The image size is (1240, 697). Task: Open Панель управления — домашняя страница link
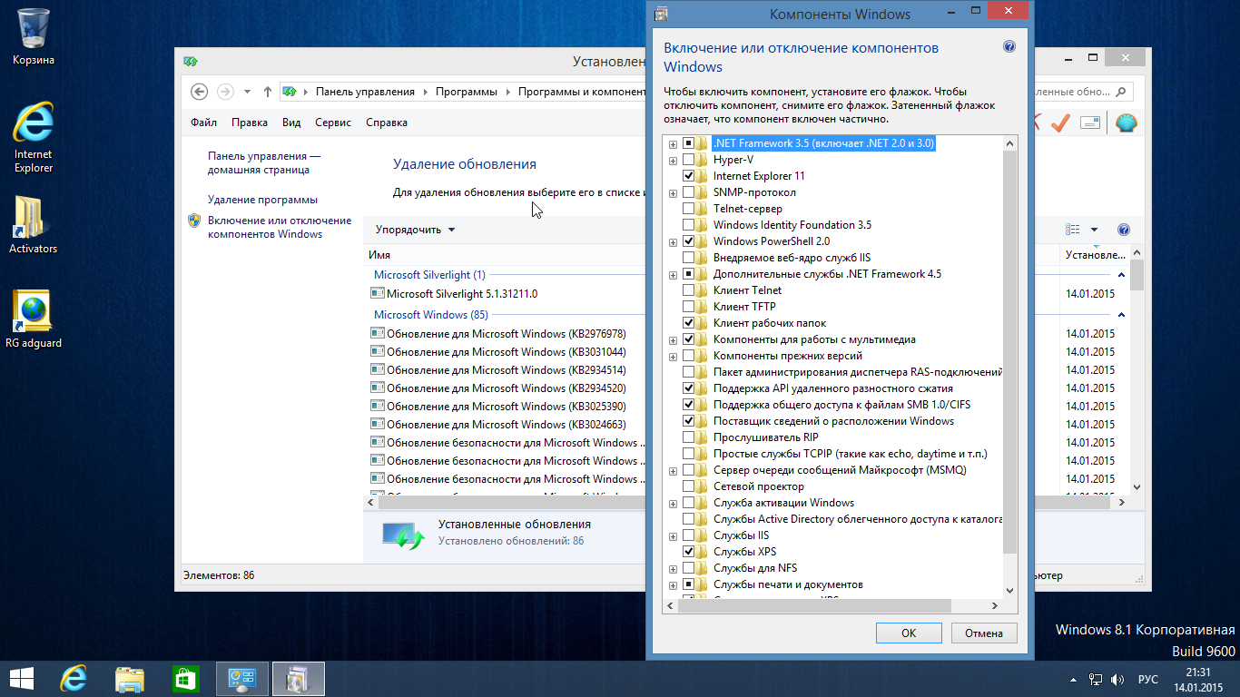264,163
